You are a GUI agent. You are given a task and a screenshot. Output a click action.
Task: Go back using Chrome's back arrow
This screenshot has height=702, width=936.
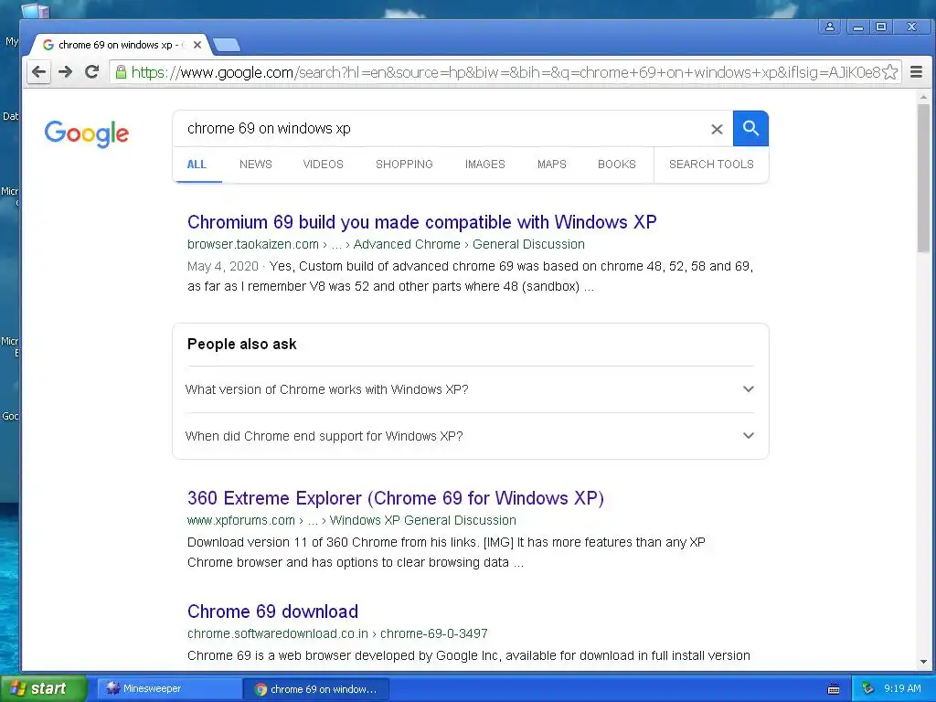click(38, 72)
